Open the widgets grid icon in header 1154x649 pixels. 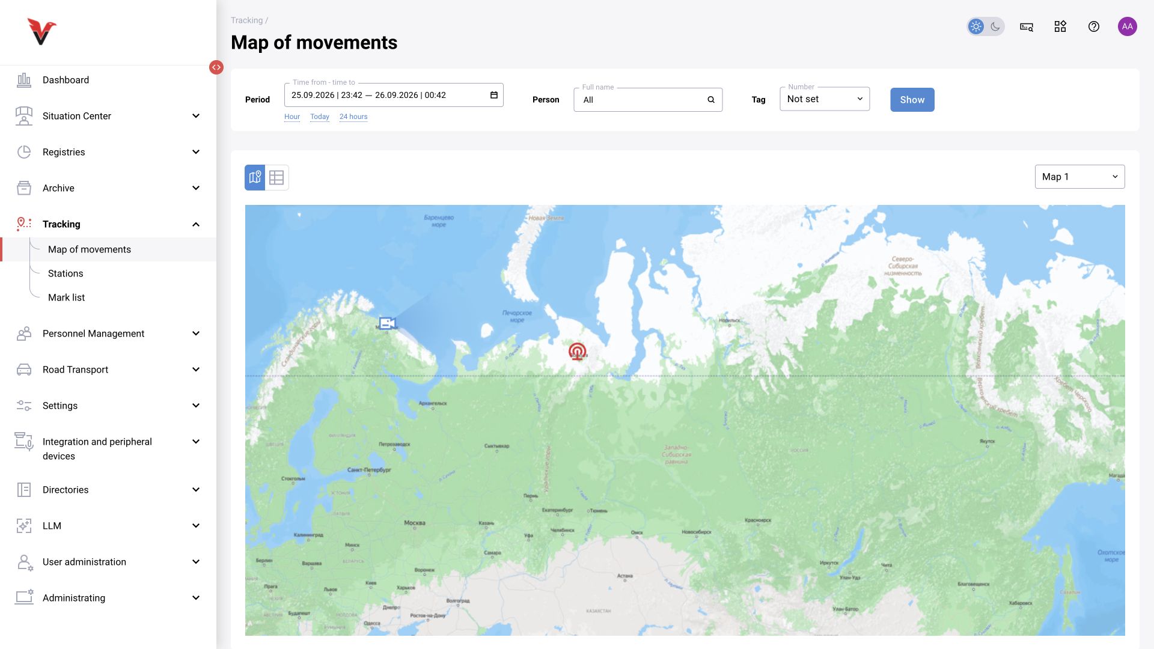tap(1060, 26)
